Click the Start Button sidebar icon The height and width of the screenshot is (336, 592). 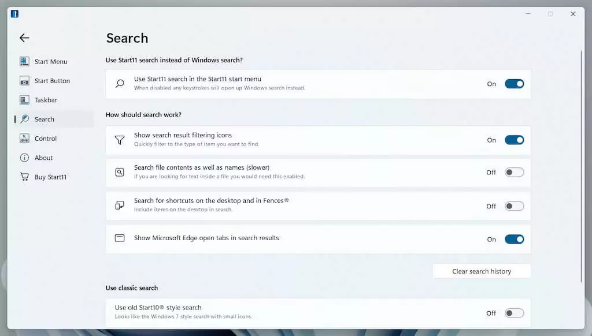click(x=24, y=81)
